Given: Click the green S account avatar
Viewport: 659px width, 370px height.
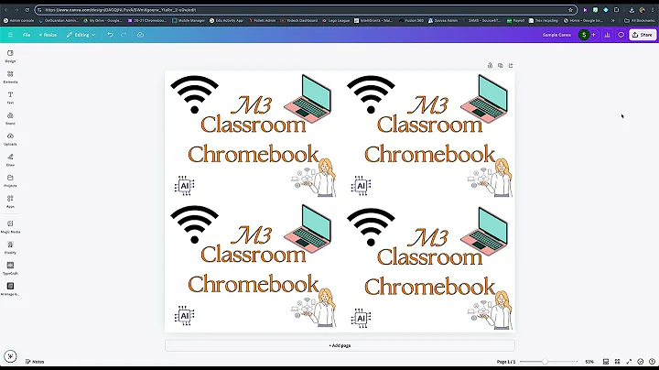Looking at the screenshot, I should [x=584, y=35].
